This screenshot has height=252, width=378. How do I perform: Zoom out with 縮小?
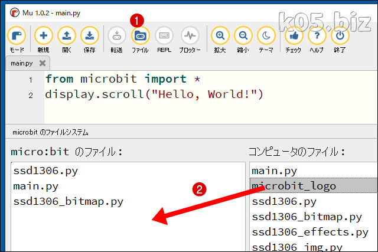coord(243,40)
